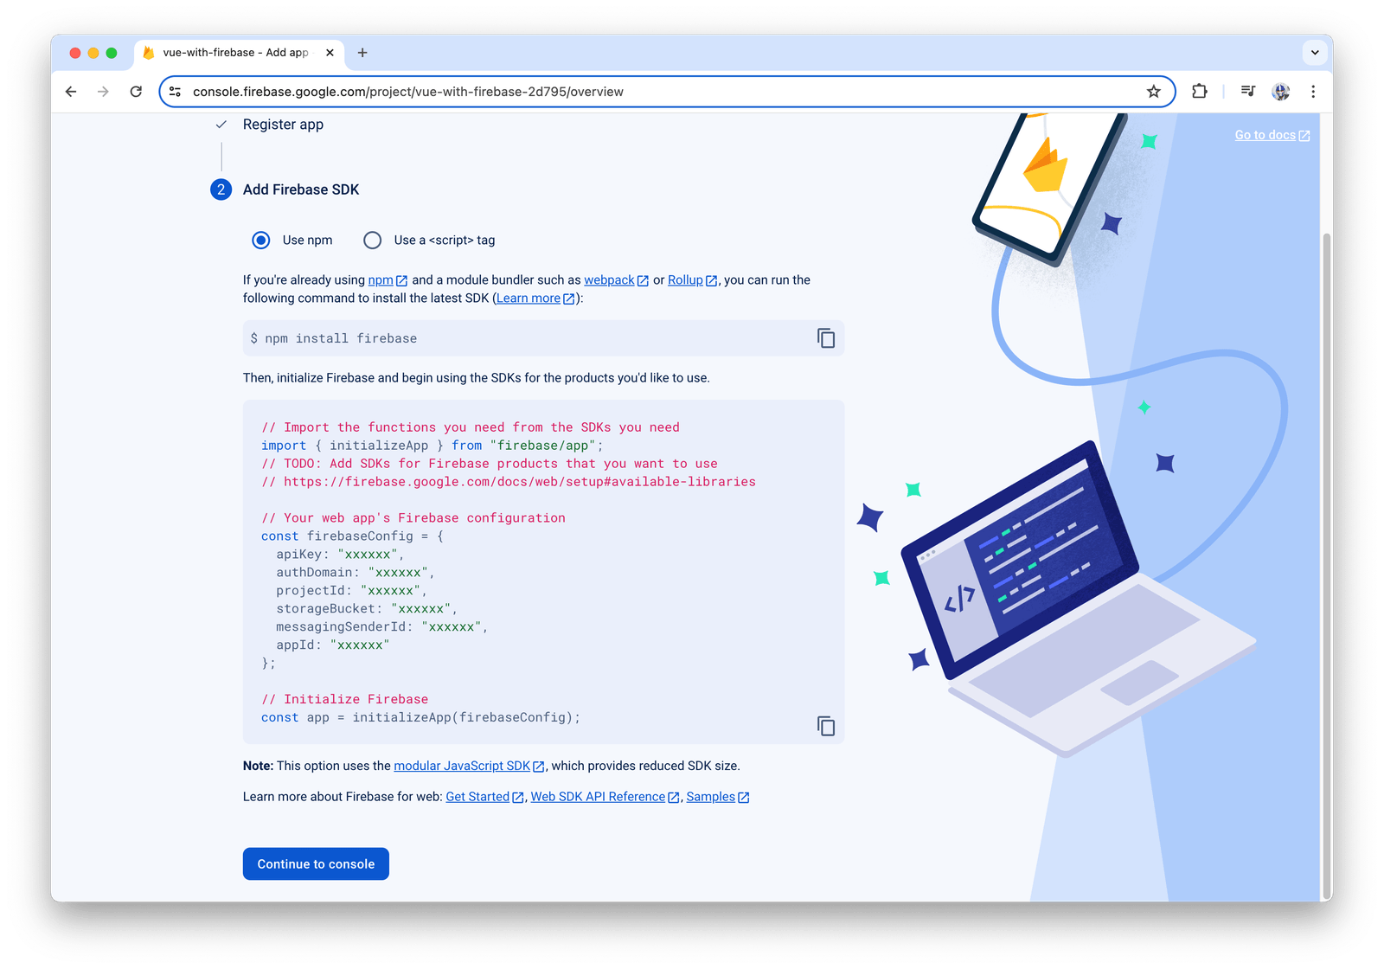The width and height of the screenshot is (1384, 969).
Task: View site information icon in address bar
Action: pyautogui.click(x=175, y=92)
